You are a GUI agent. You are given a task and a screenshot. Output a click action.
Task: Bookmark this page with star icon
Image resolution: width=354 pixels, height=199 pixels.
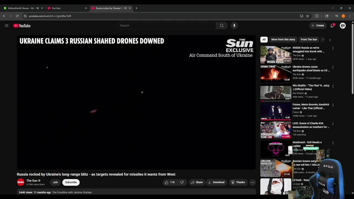pos(308,16)
